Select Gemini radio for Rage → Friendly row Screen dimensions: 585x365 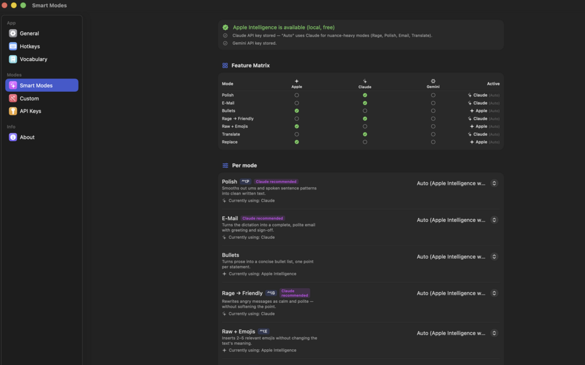tap(433, 119)
